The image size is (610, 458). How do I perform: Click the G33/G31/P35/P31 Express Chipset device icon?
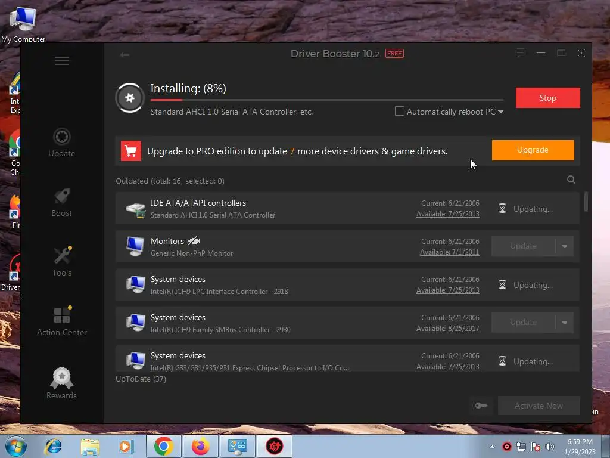pos(135,361)
